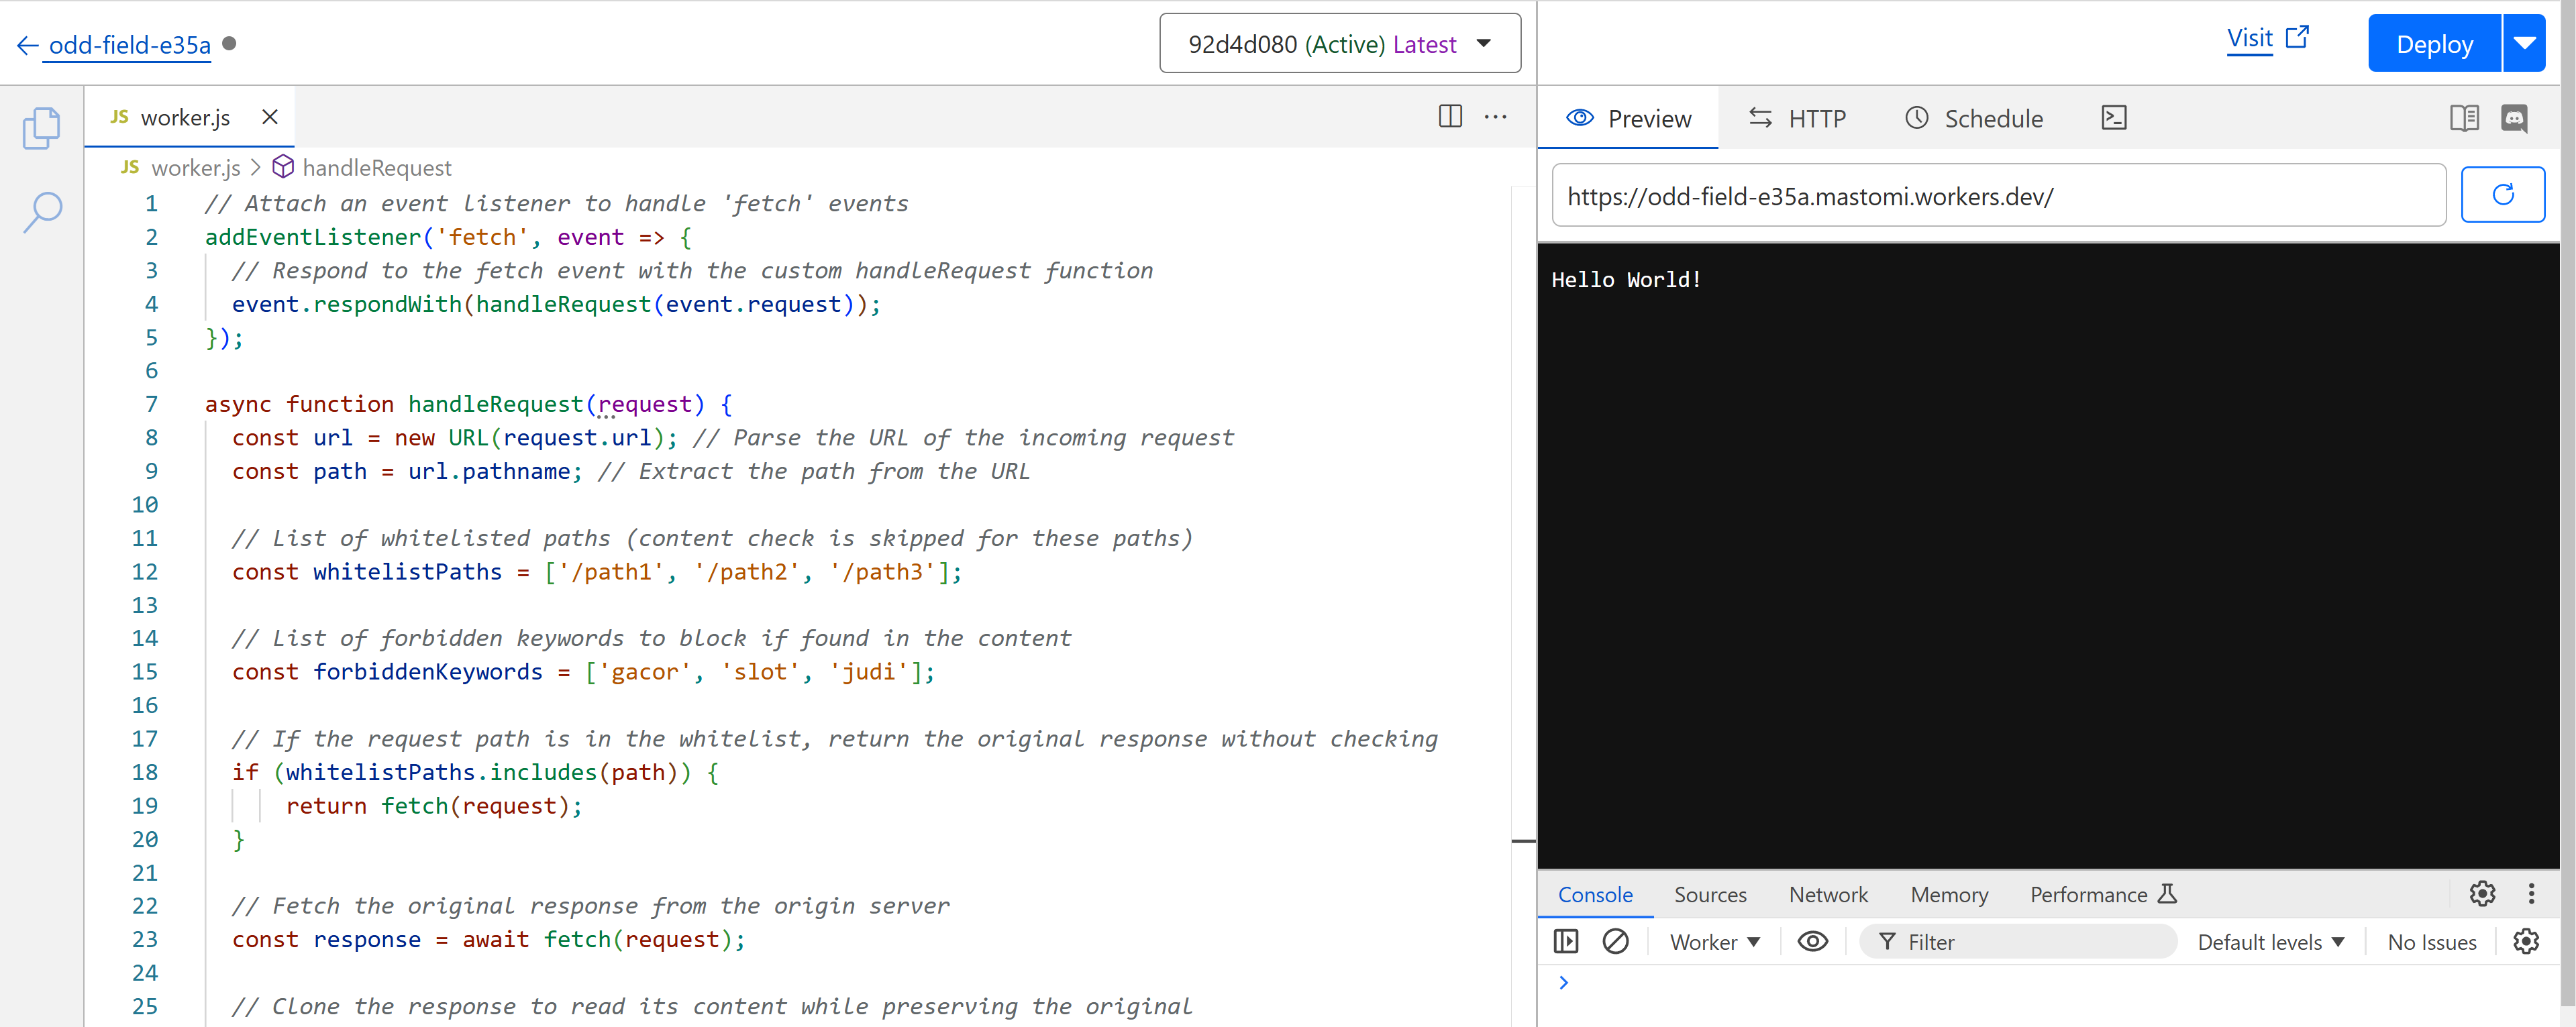
Task: Open the Search magnifier in sidebar
Action: (42, 212)
